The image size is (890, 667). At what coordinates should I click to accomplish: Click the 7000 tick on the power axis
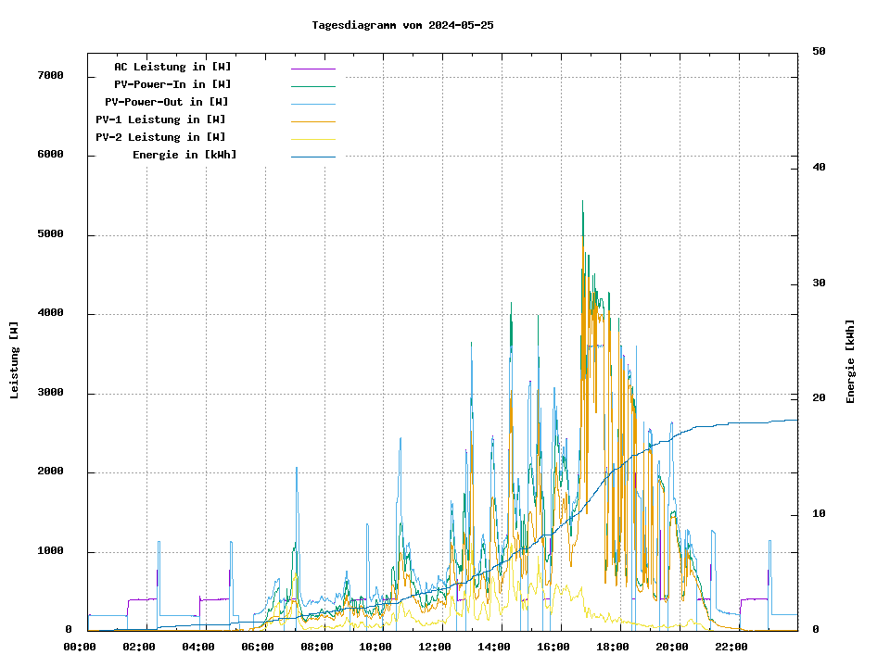(x=50, y=75)
